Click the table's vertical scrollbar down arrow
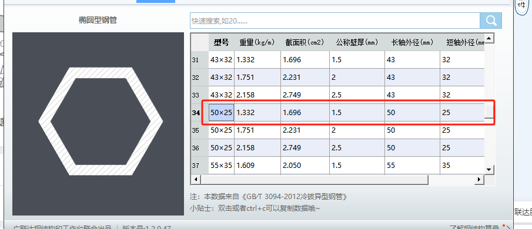 coord(489,169)
